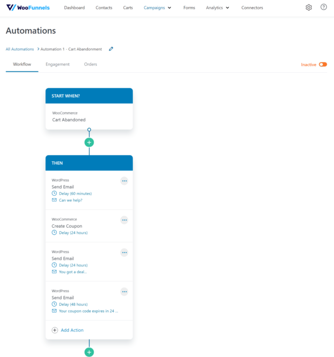Switch to the Engagement tab
334x357 pixels.
pyautogui.click(x=58, y=64)
